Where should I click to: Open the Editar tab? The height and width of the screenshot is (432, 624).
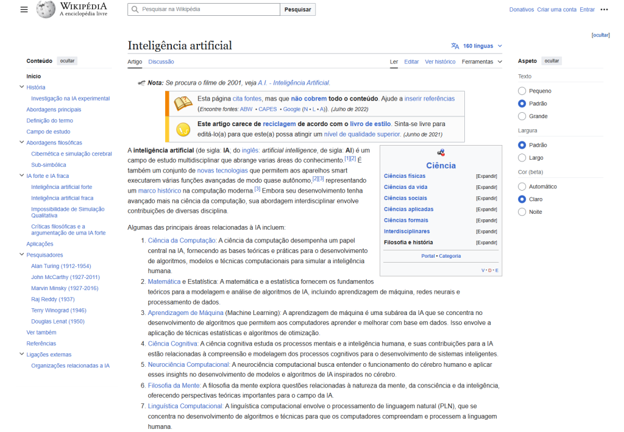point(411,62)
